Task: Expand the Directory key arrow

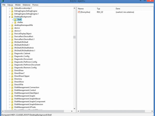Action: [9, 79]
